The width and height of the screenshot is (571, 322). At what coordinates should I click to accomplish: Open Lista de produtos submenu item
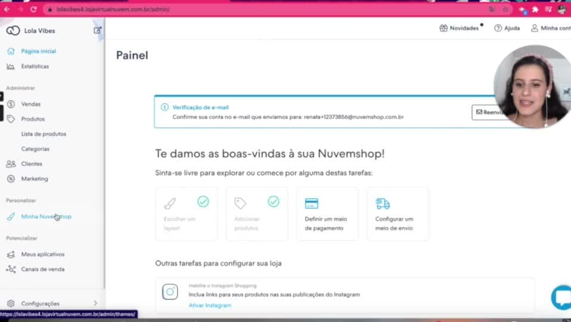(x=44, y=134)
